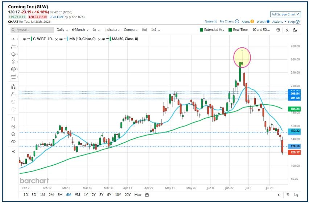This screenshot has height=203, width=309.
Task: Open Compare menu
Action: (131, 30)
